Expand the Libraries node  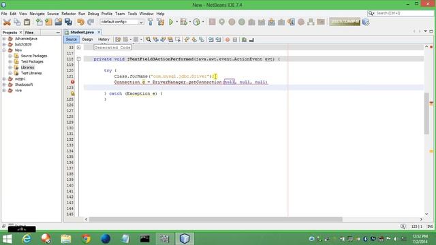pyautogui.click(x=10, y=67)
